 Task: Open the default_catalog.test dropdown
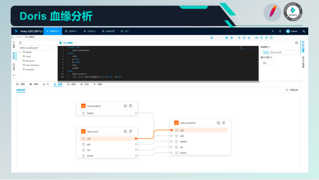[x=37, y=48]
